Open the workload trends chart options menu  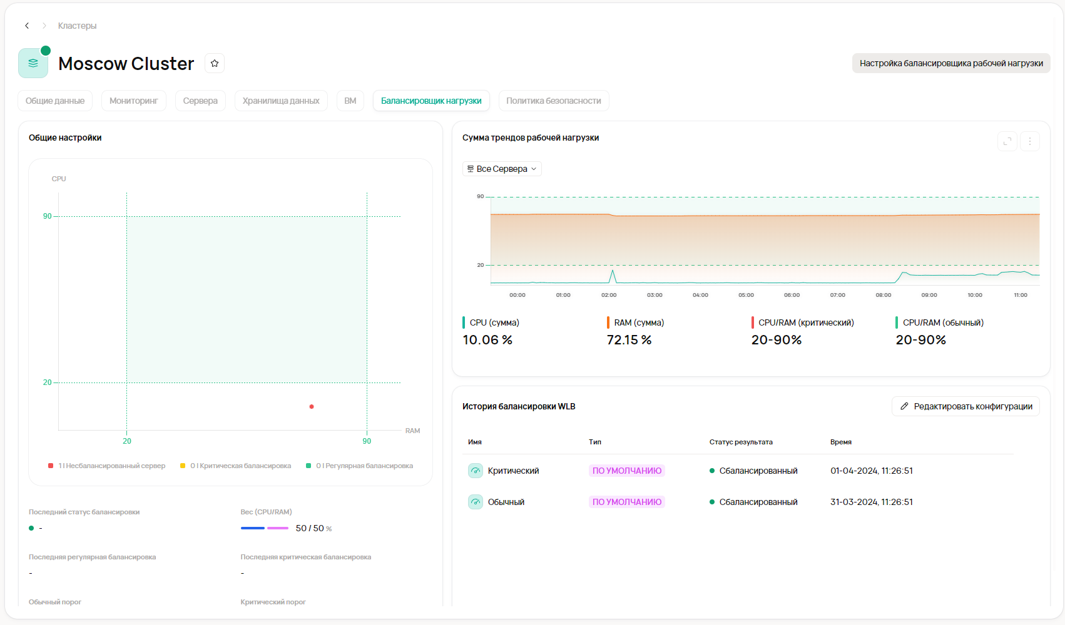click(x=1029, y=141)
